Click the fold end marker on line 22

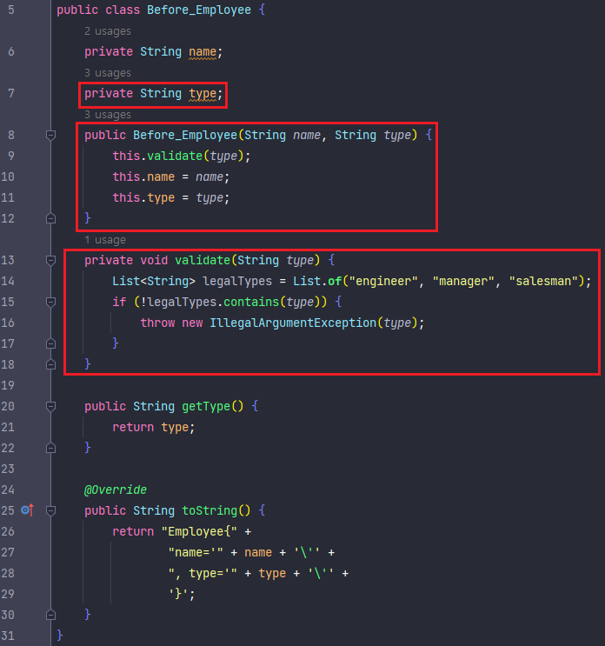[x=50, y=449]
